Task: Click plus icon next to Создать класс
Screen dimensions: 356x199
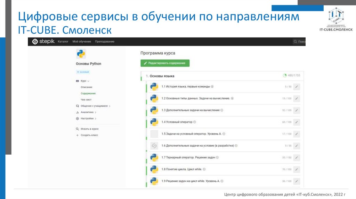Action: pyautogui.click(x=78, y=135)
